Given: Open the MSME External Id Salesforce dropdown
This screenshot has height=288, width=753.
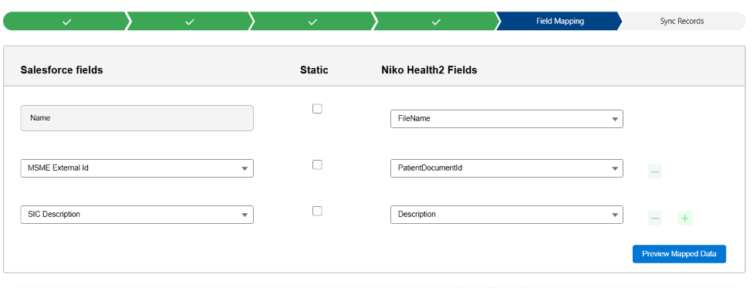Looking at the screenshot, I should click(x=137, y=168).
